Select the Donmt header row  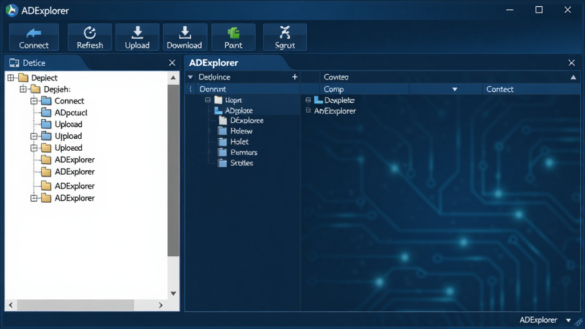pos(243,89)
